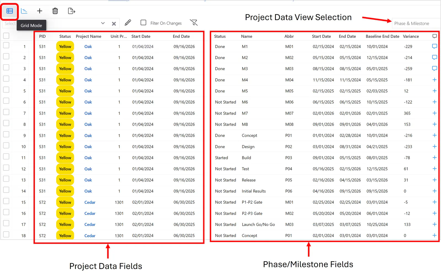Sort by Baseline End Date column header
The height and width of the screenshot is (277, 441).
pos(382,36)
